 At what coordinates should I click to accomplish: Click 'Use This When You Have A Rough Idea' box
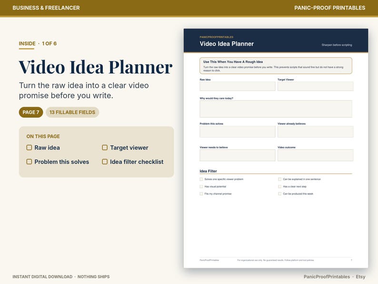(x=276, y=65)
